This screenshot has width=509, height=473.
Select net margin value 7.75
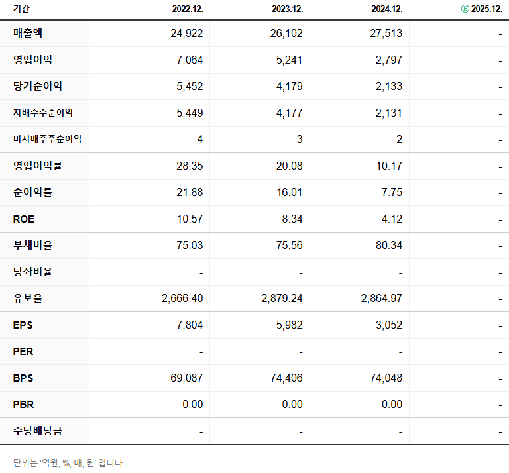[392, 192]
